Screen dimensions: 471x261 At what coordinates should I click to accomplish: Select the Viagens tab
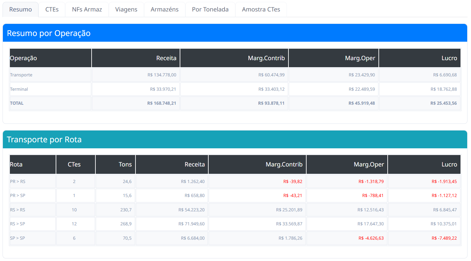126,10
